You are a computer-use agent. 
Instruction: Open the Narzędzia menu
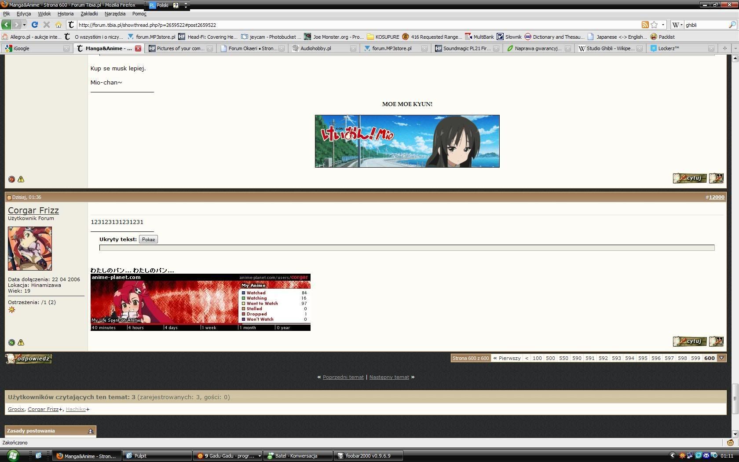(x=115, y=14)
